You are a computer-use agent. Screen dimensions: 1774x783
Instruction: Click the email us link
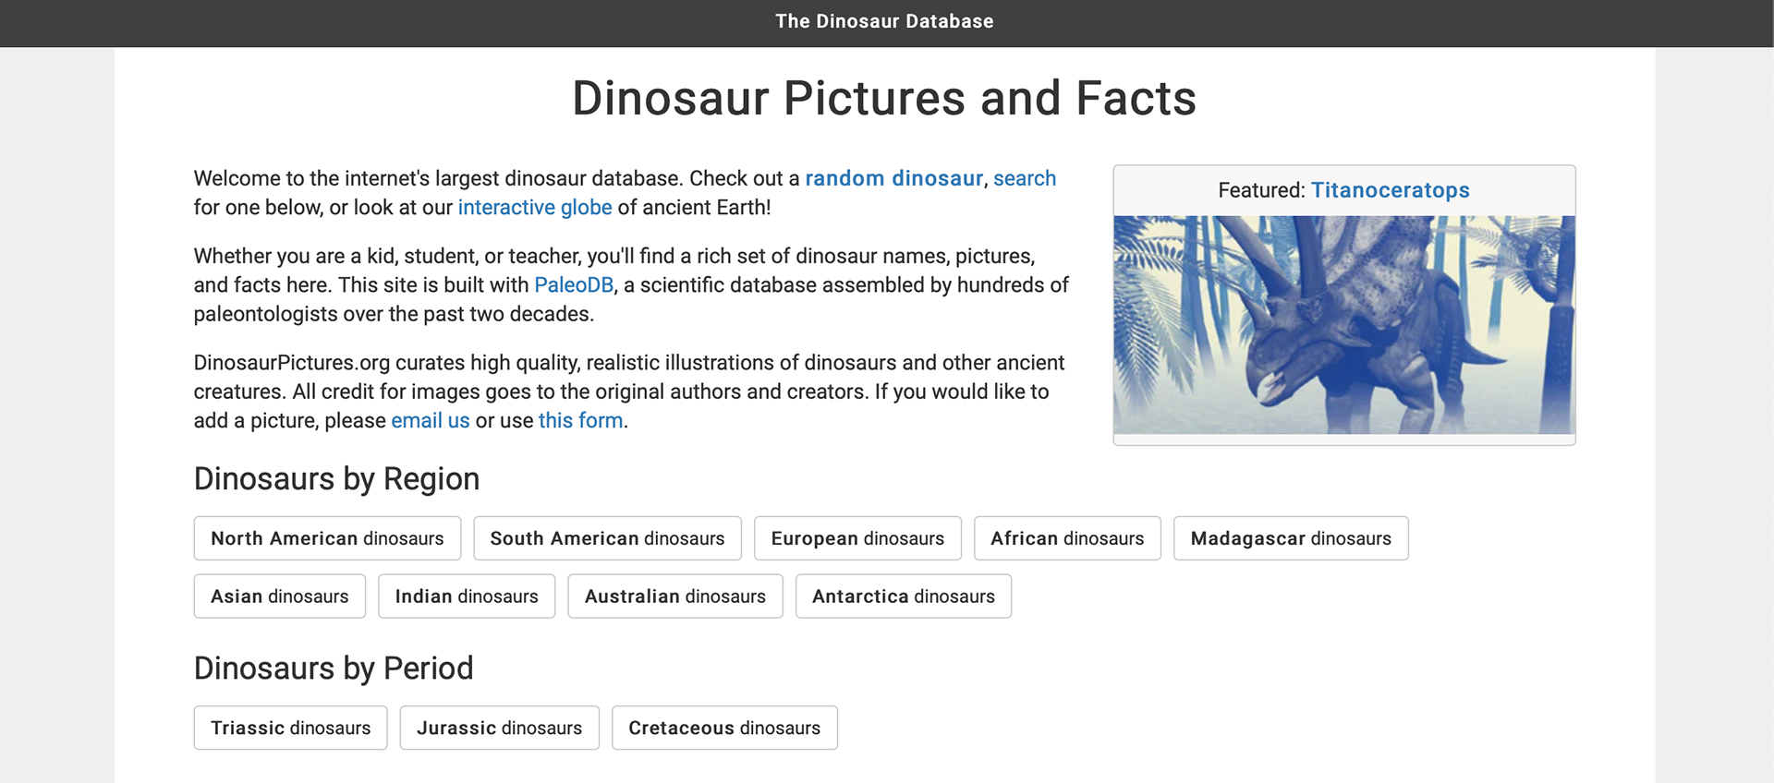[431, 420]
